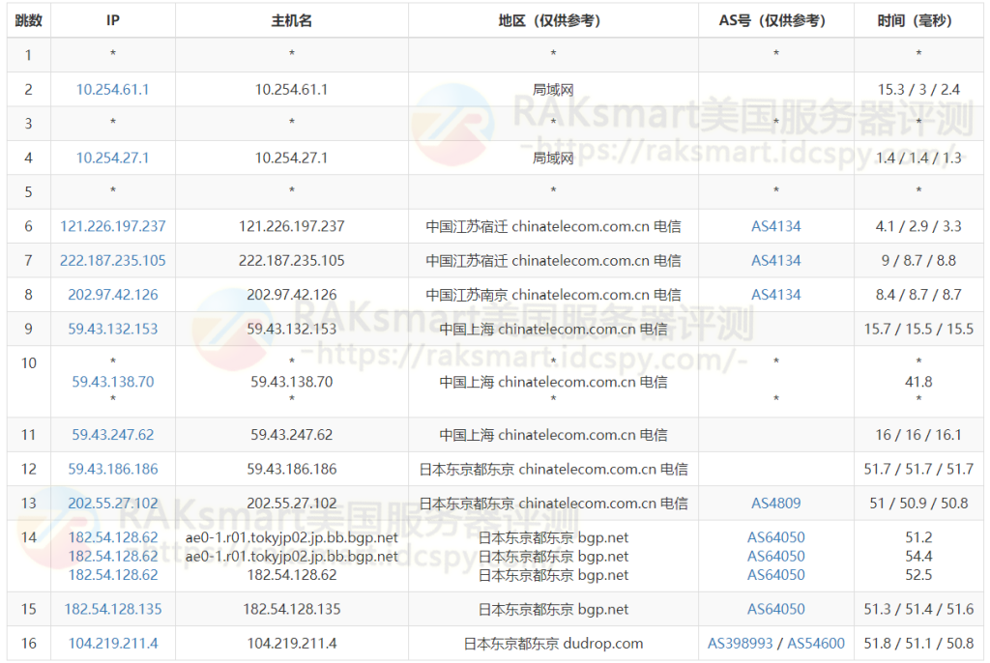Click region text 日本东京都东京 dudrop.com
The width and height of the screenshot is (990, 663).
point(552,643)
